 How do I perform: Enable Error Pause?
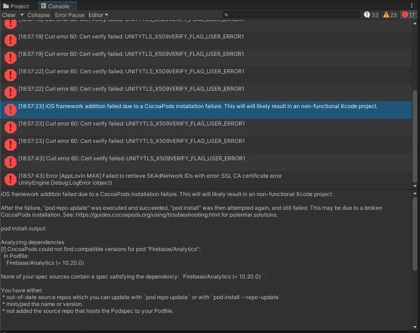(70, 15)
